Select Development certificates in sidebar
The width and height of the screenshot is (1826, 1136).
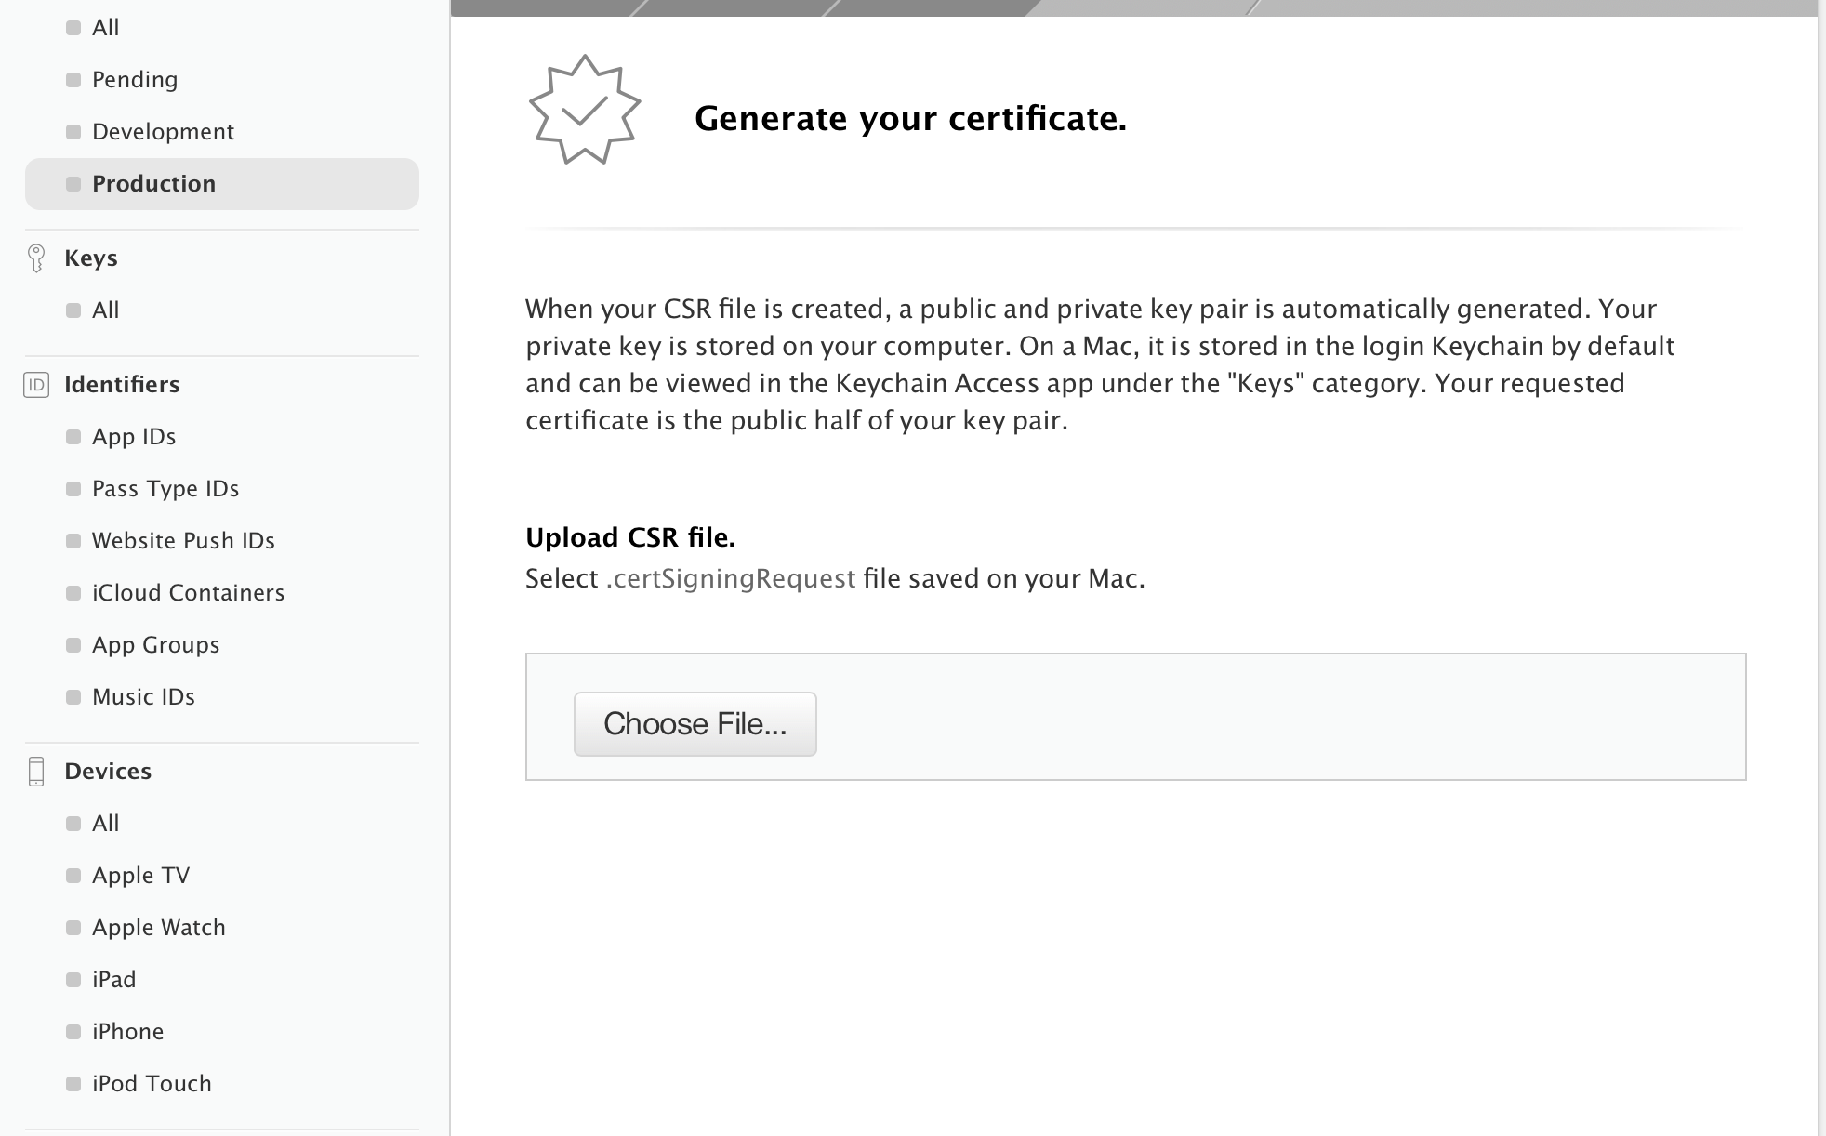(163, 132)
